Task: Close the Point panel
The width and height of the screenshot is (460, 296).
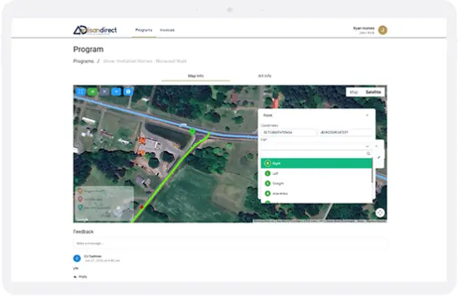Action: tap(367, 115)
